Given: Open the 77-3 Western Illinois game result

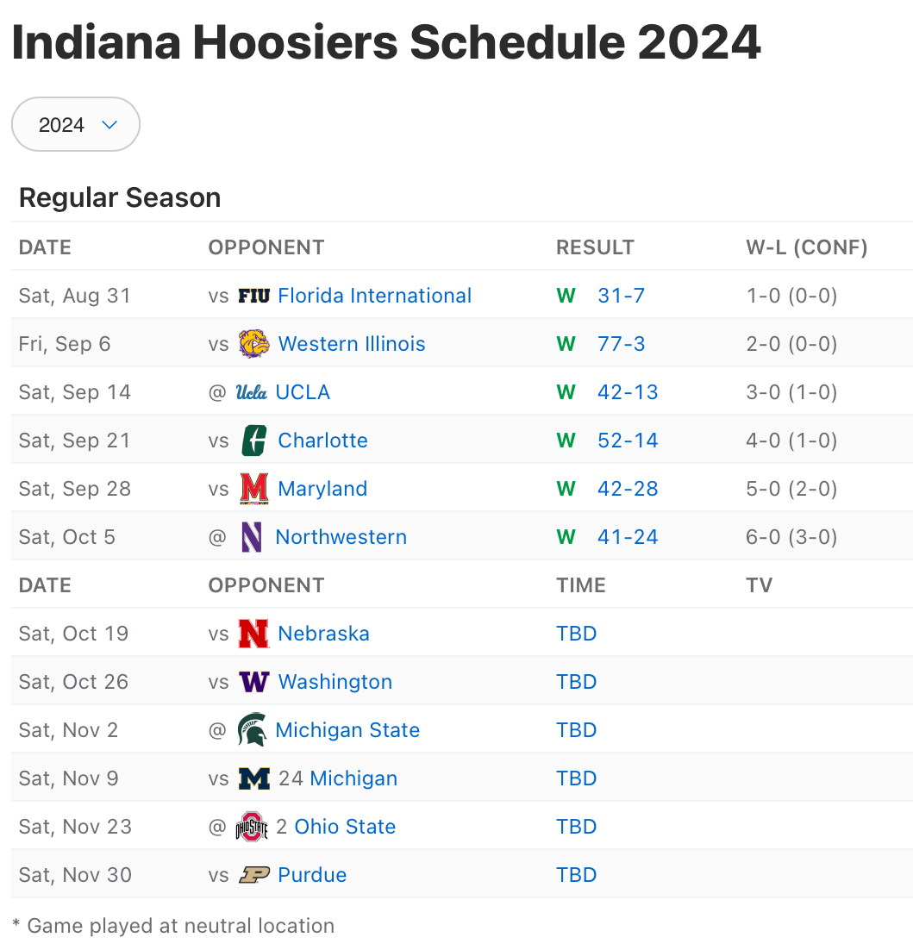Looking at the screenshot, I should click(621, 344).
